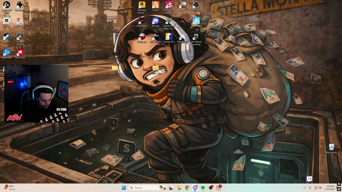342x192 pixels.
Task: Select the Counter-Strike 2 desktop icon
Action: click(x=169, y=39)
